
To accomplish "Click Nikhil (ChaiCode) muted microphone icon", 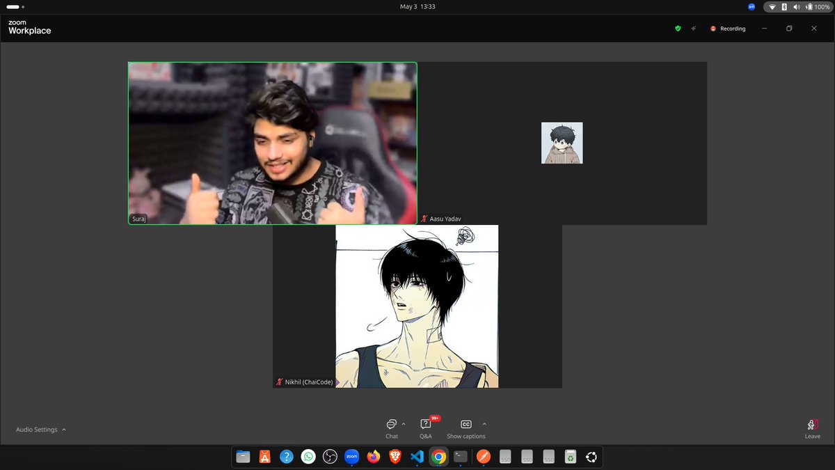I will coord(280,382).
